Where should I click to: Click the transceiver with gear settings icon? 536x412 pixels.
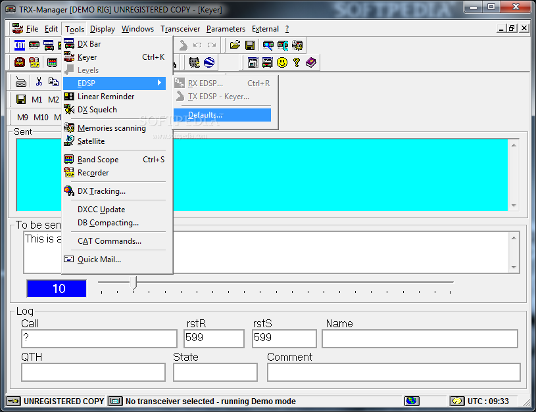[x=297, y=45]
